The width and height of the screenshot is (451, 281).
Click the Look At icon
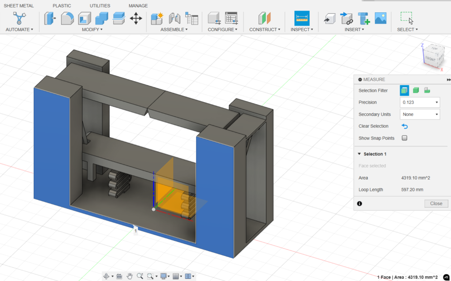(119, 276)
